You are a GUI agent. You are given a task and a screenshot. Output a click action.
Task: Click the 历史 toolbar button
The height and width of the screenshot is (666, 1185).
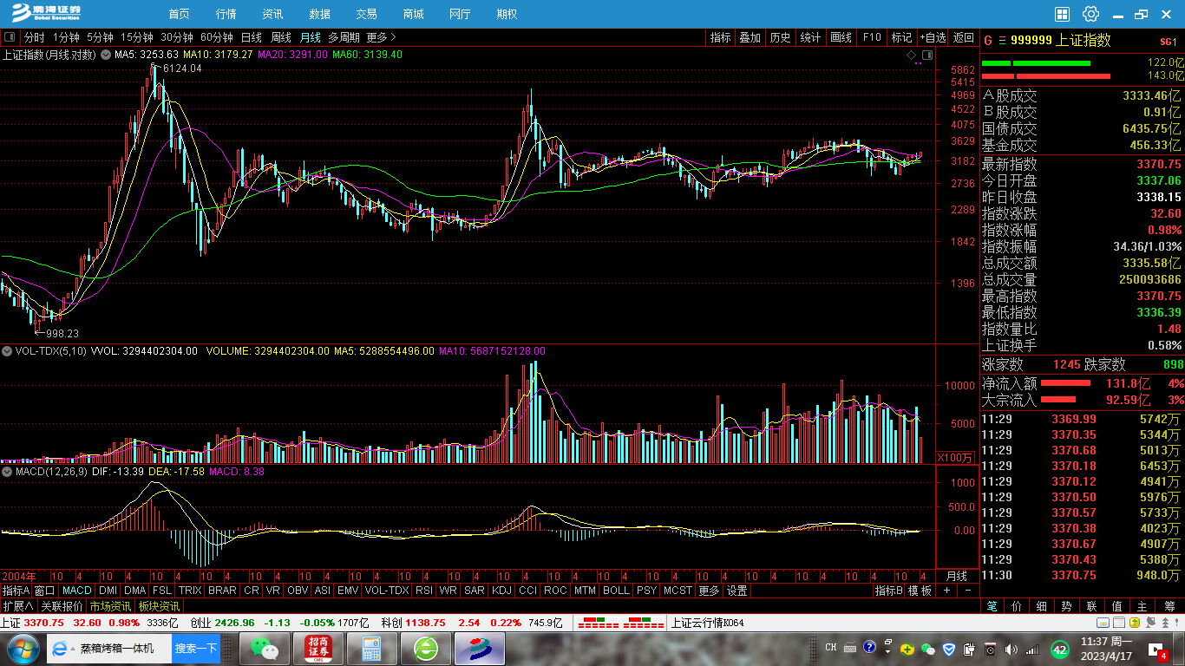click(x=781, y=37)
